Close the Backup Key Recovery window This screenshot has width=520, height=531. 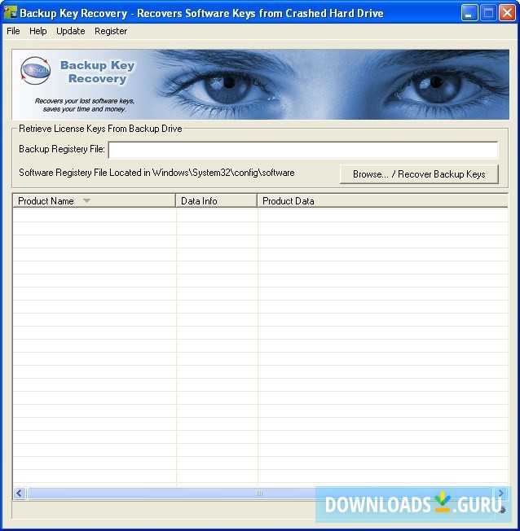[x=508, y=13]
